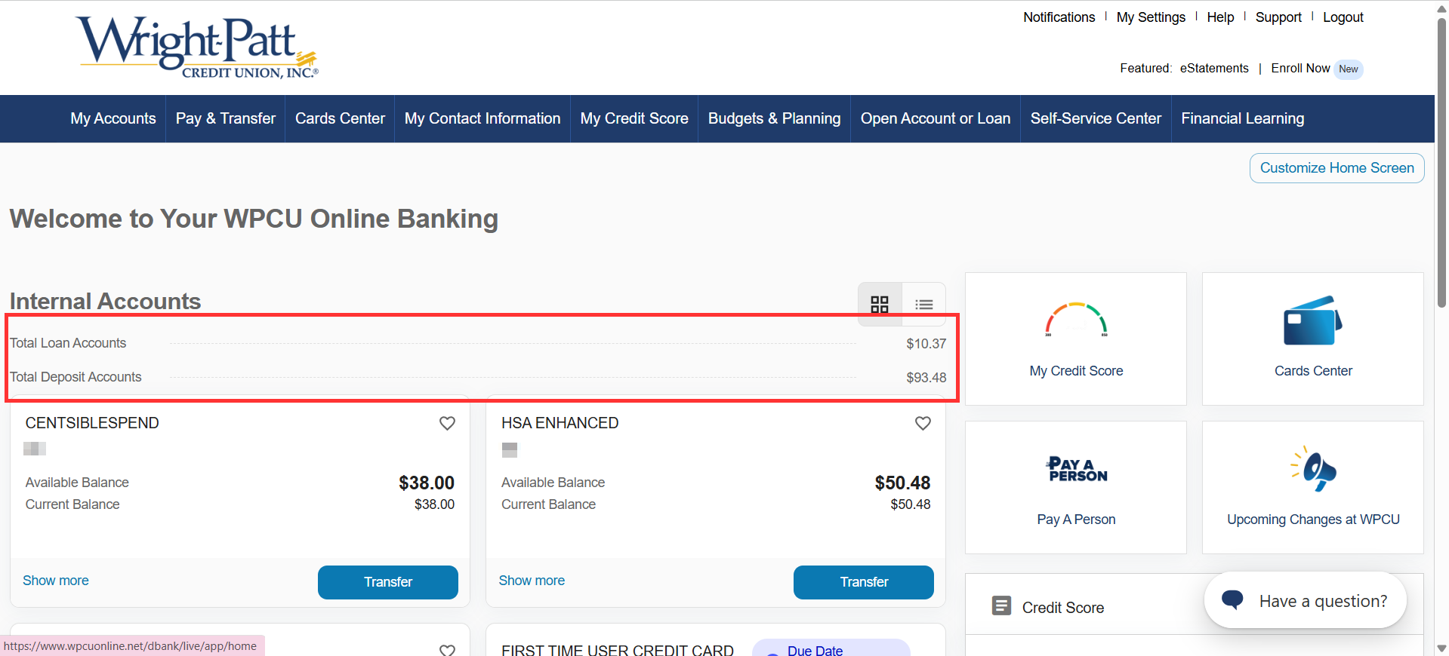Screen dimensions: 1449x656
Task: Open the Budgets & Planning menu
Action: click(x=774, y=118)
